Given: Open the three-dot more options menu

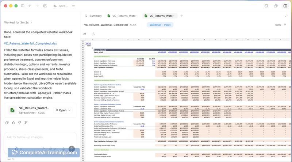Looking at the screenshot, I should click(74, 6).
